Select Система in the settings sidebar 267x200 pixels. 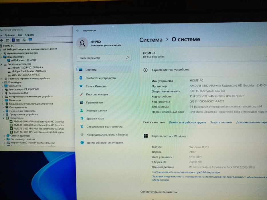[x=104, y=70]
